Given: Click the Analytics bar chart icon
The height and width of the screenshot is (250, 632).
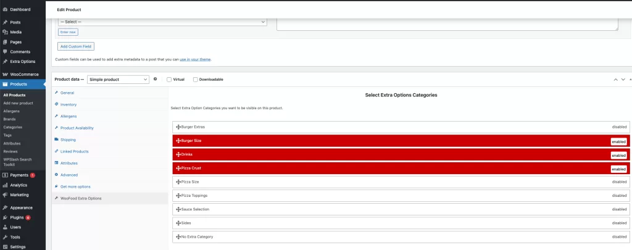Looking at the screenshot, I should click(5, 185).
